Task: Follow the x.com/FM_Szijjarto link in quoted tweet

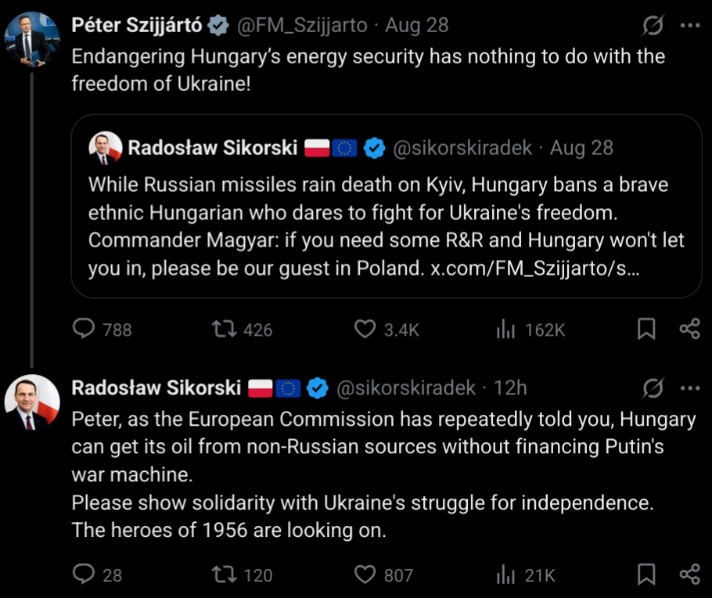Action: coord(534,268)
